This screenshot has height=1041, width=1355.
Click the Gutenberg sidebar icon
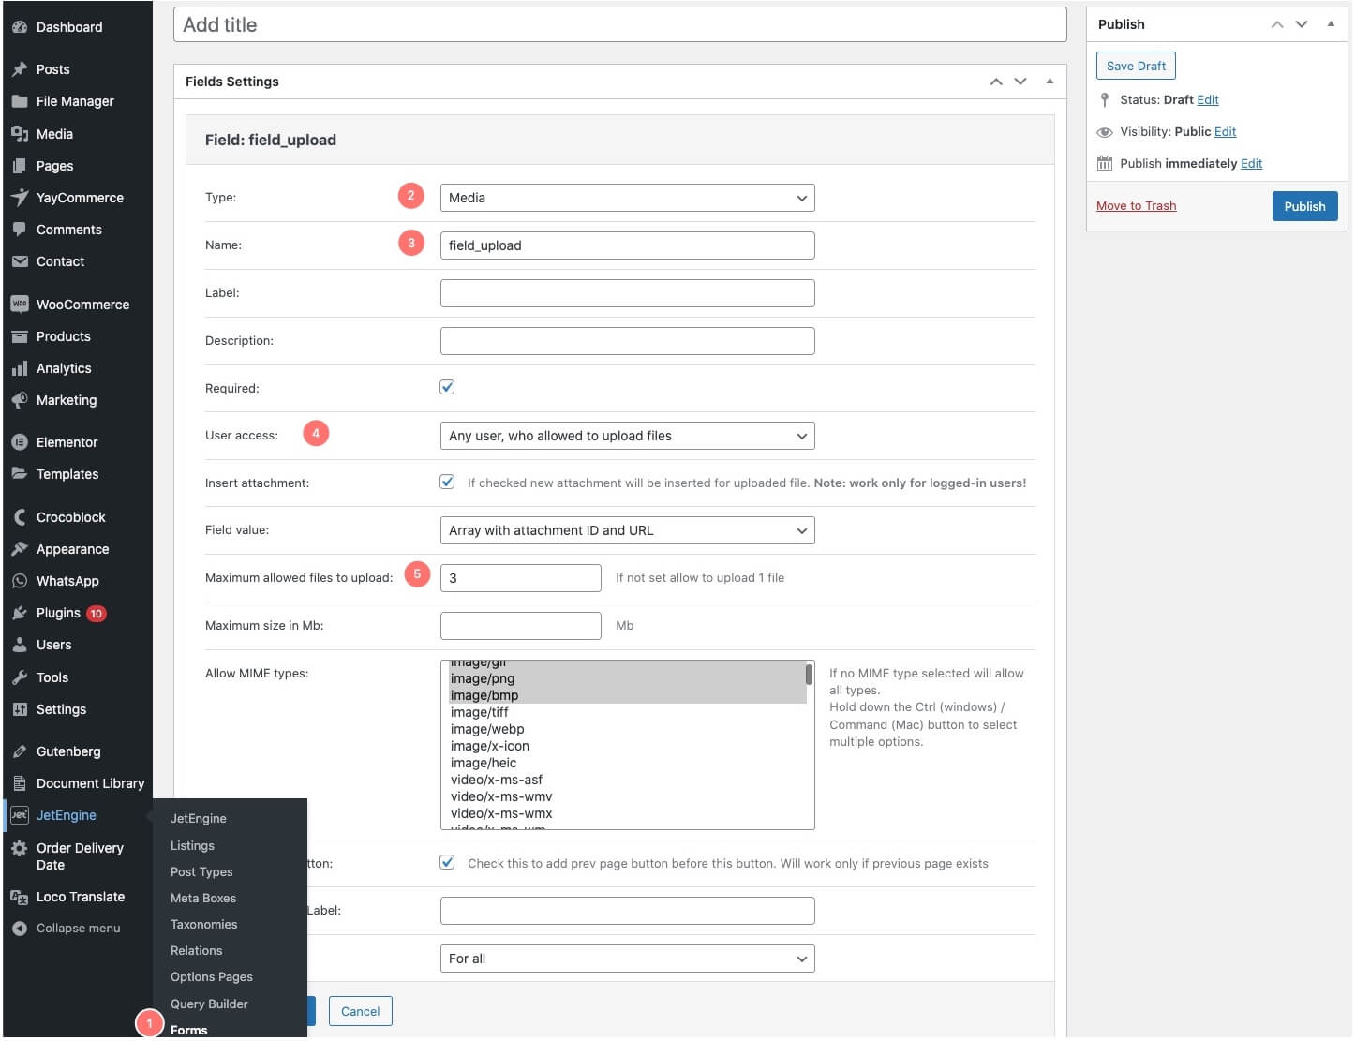(21, 751)
